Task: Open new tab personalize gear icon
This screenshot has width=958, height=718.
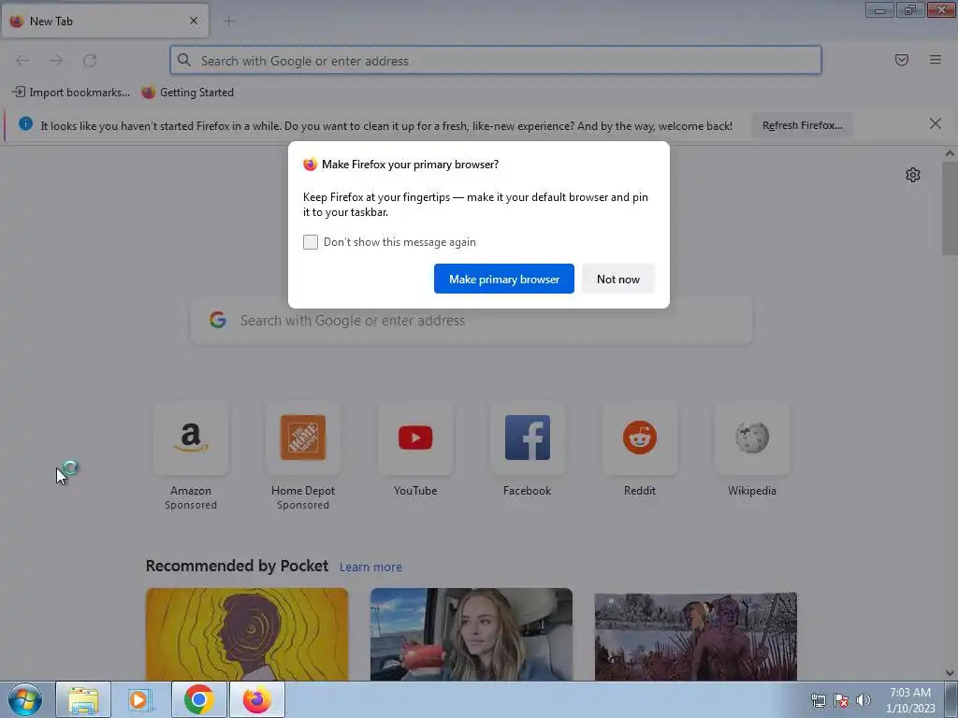Action: 912,175
